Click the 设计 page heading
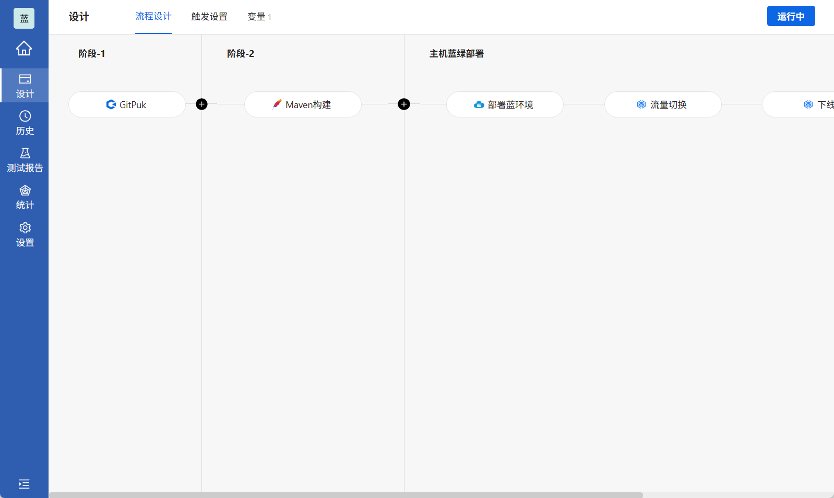 [x=79, y=17]
